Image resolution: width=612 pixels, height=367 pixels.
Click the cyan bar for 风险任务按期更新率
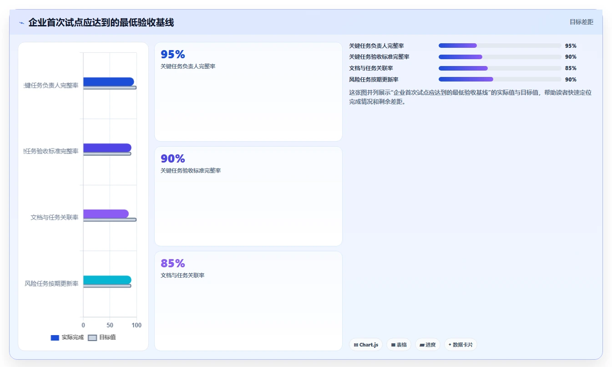[107, 280]
